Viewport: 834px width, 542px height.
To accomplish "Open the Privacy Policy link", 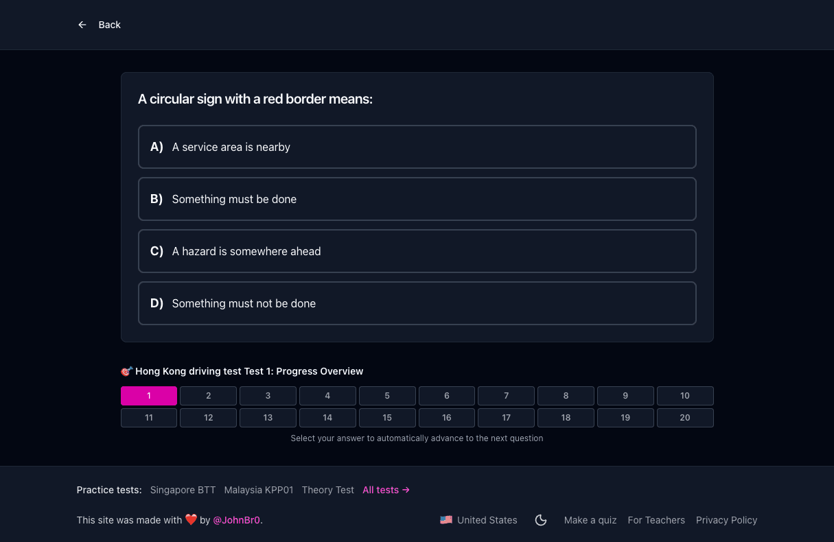I will pyautogui.click(x=726, y=520).
